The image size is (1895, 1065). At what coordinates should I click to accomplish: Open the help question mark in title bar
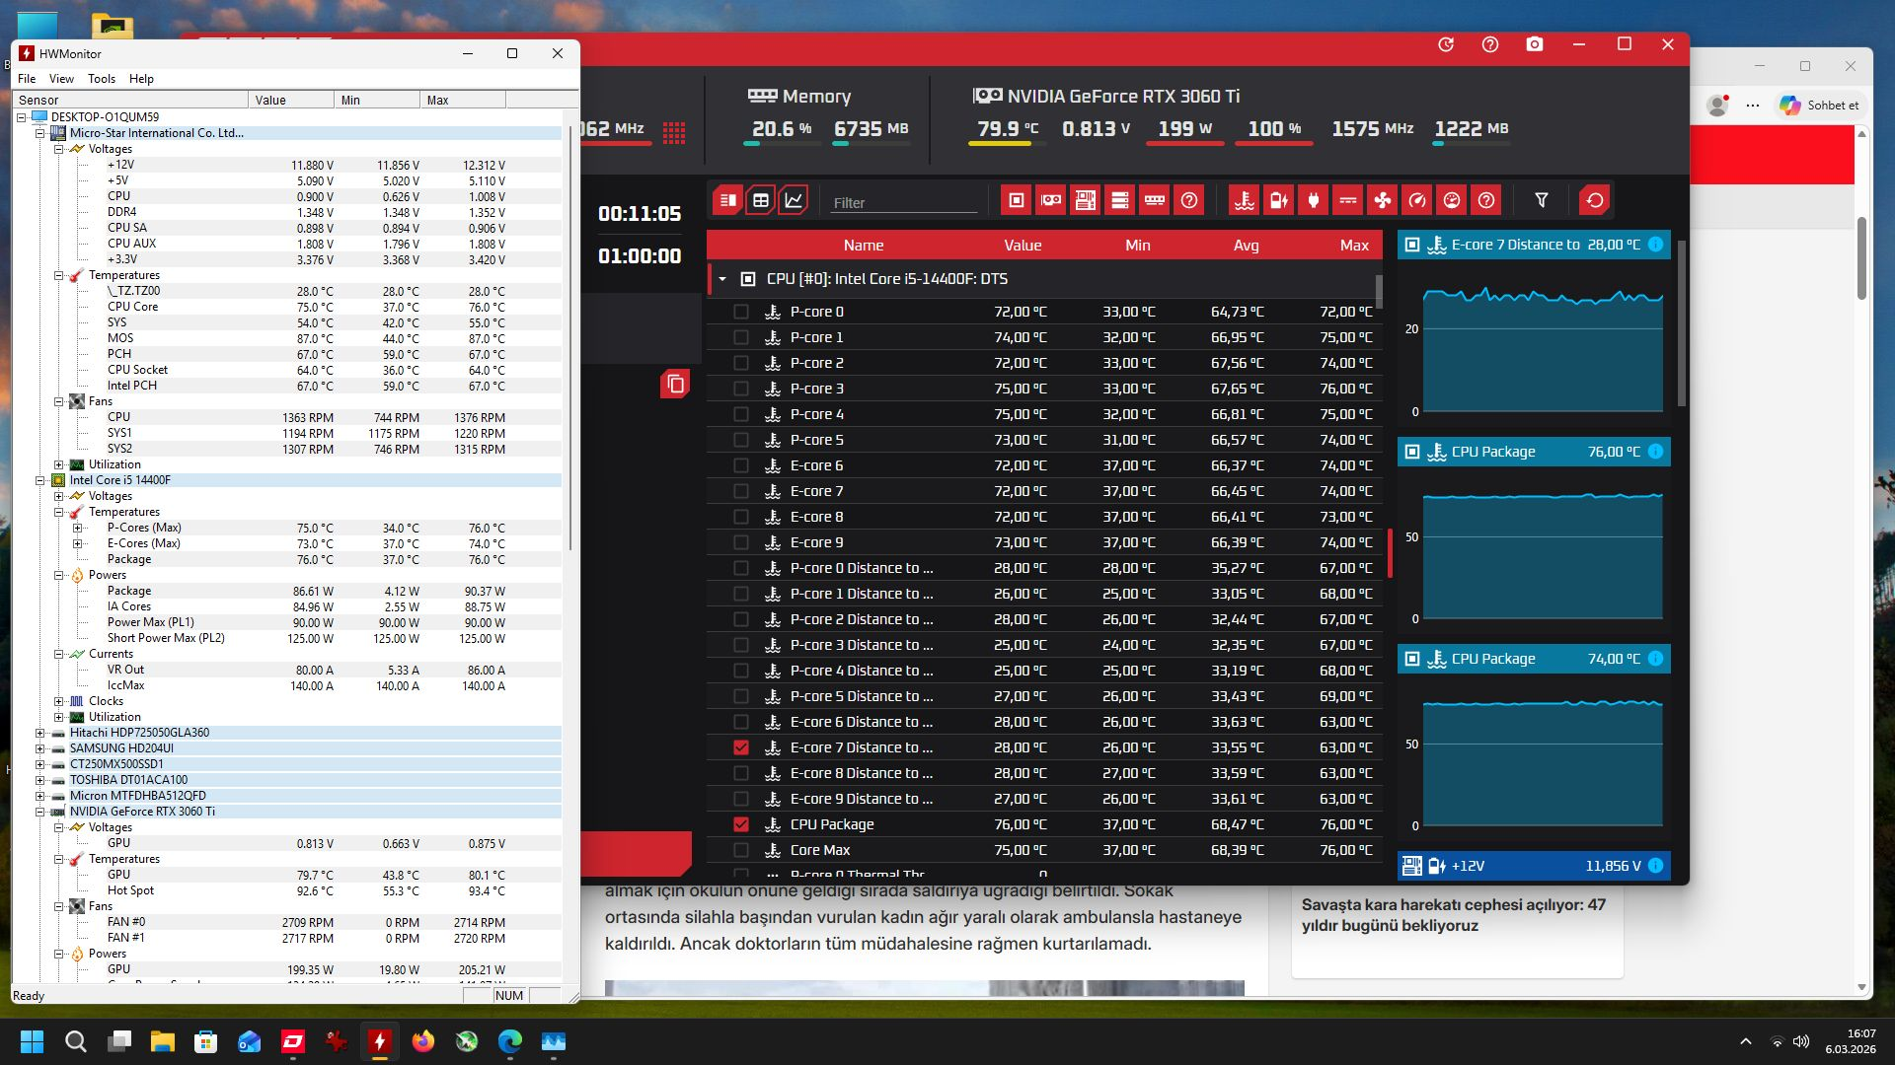1490,44
